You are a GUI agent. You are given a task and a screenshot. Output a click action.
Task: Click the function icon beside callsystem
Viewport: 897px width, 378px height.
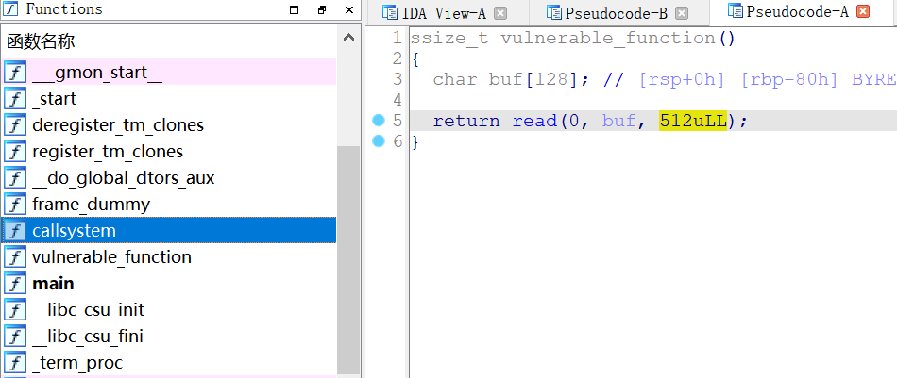[x=15, y=231]
